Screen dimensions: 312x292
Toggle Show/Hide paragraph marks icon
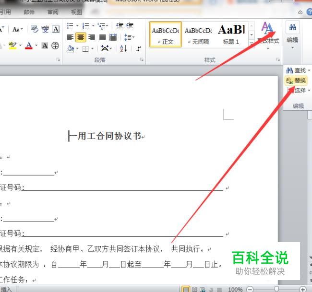click(x=139, y=48)
